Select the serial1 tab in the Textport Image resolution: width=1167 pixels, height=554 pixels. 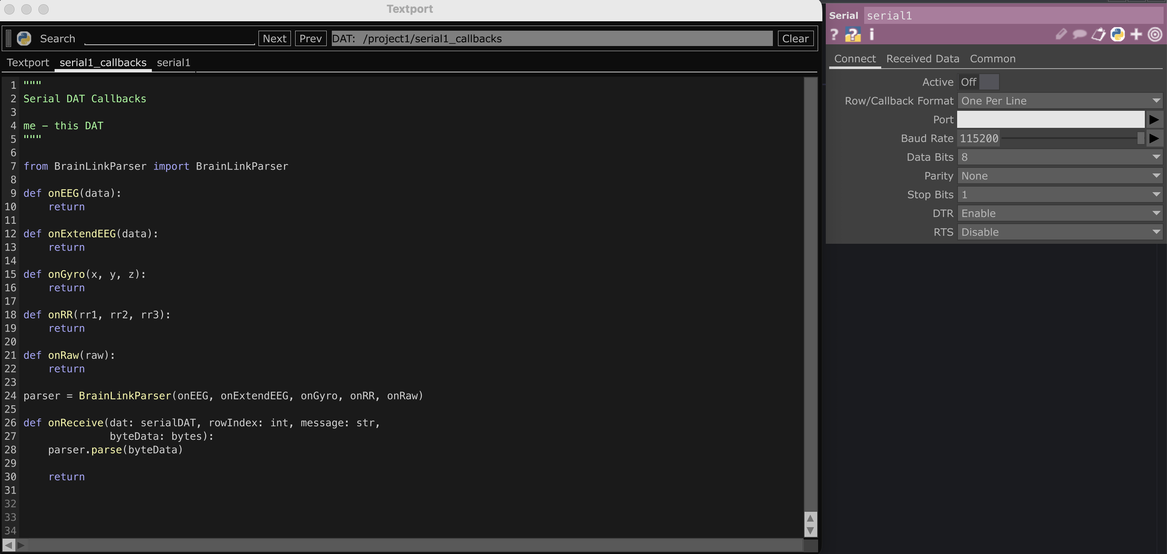(173, 63)
